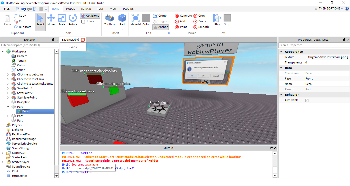Click the Paint terrain tool
The image size is (350, 186).
point(181,27)
